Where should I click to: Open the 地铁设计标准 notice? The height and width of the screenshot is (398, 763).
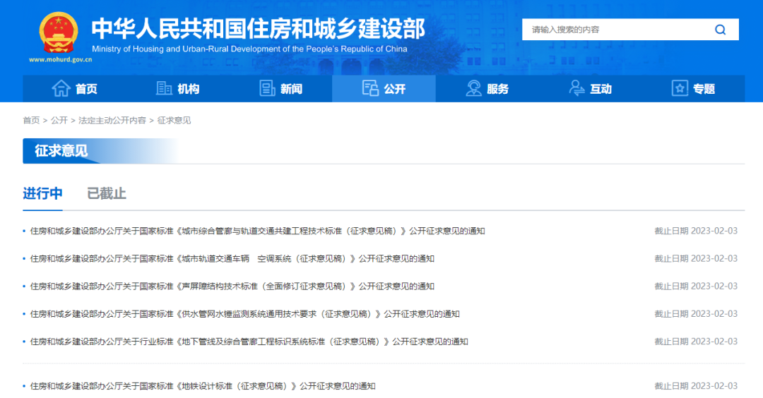click(x=203, y=386)
